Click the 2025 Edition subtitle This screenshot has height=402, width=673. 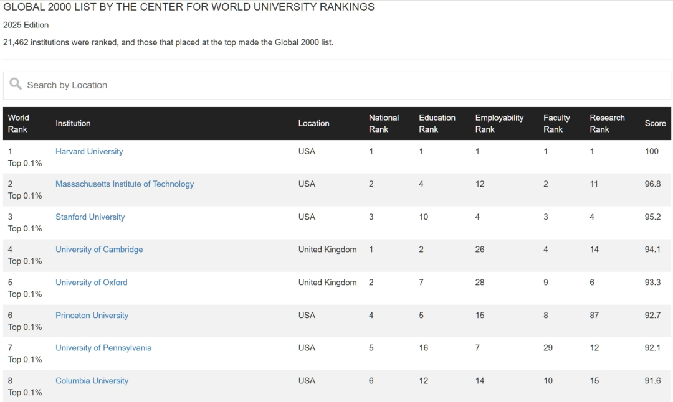click(x=26, y=25)
